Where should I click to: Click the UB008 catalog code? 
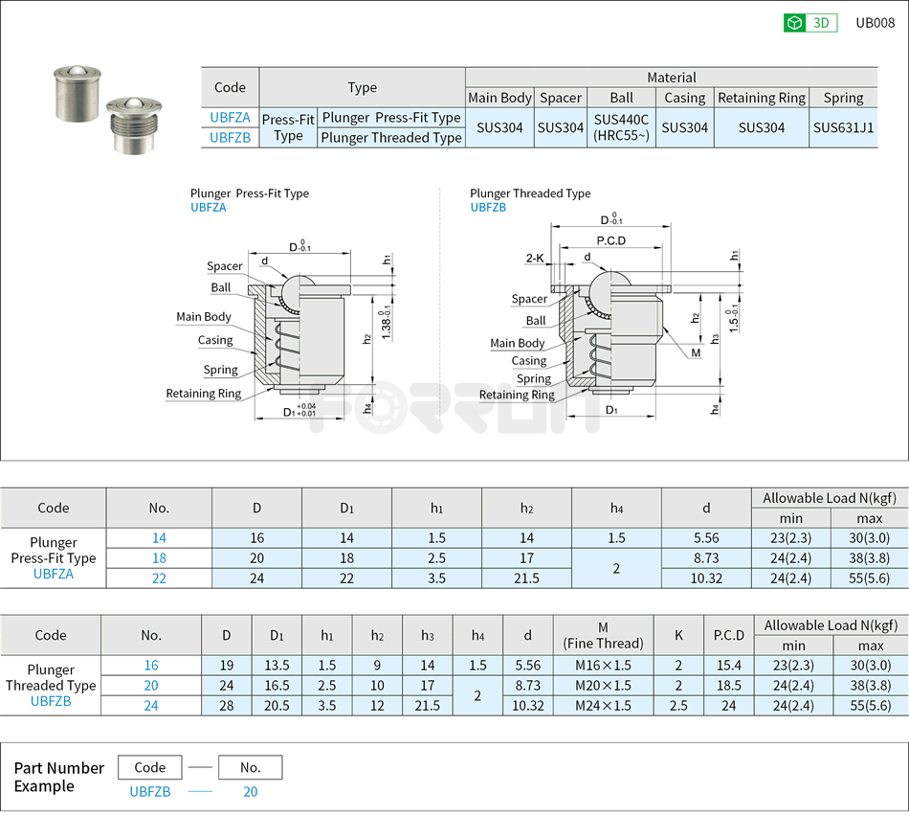[x=875, y=23]
